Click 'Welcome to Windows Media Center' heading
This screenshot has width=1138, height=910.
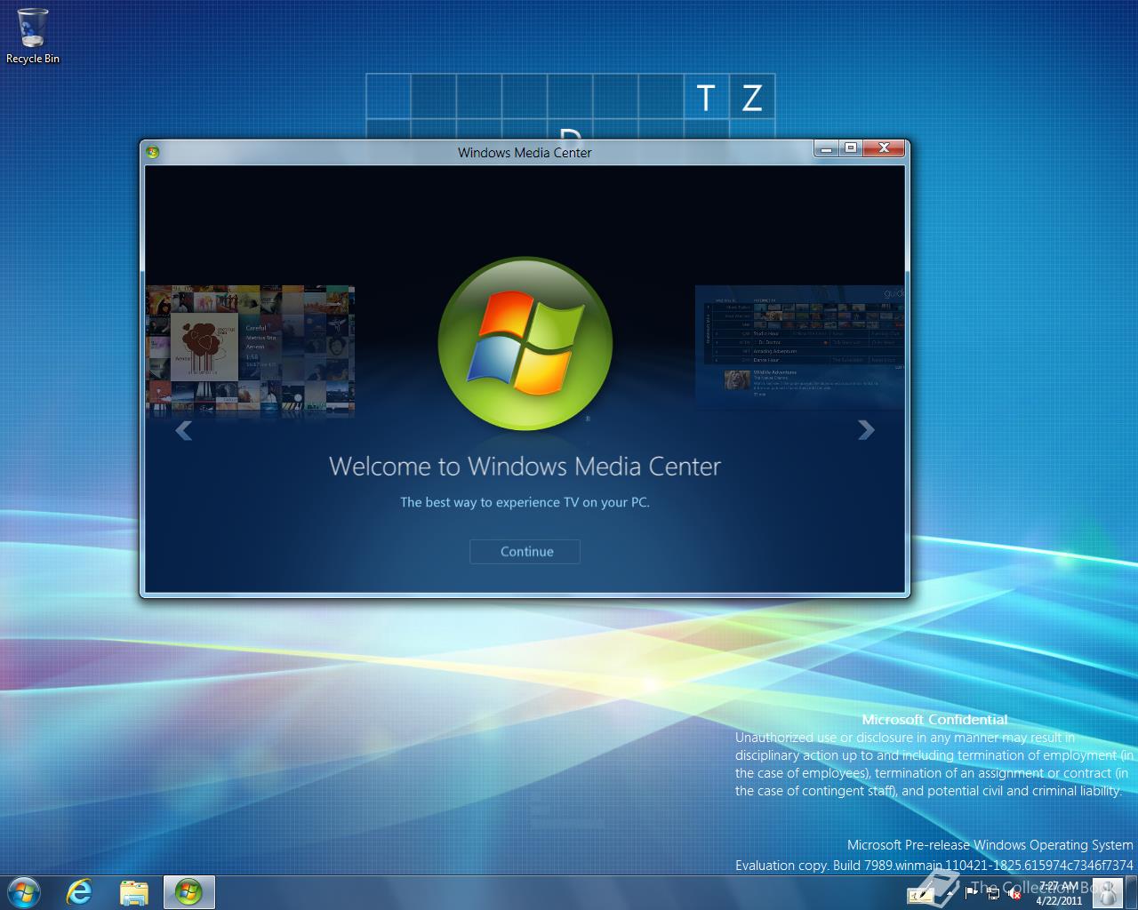coord(525,467)
